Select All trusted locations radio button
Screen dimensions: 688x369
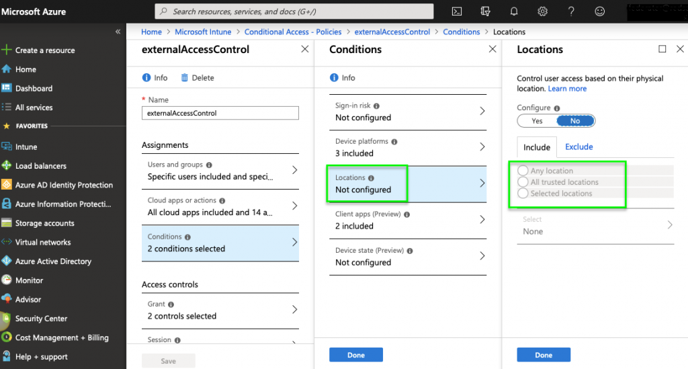(x=523, y=182)
